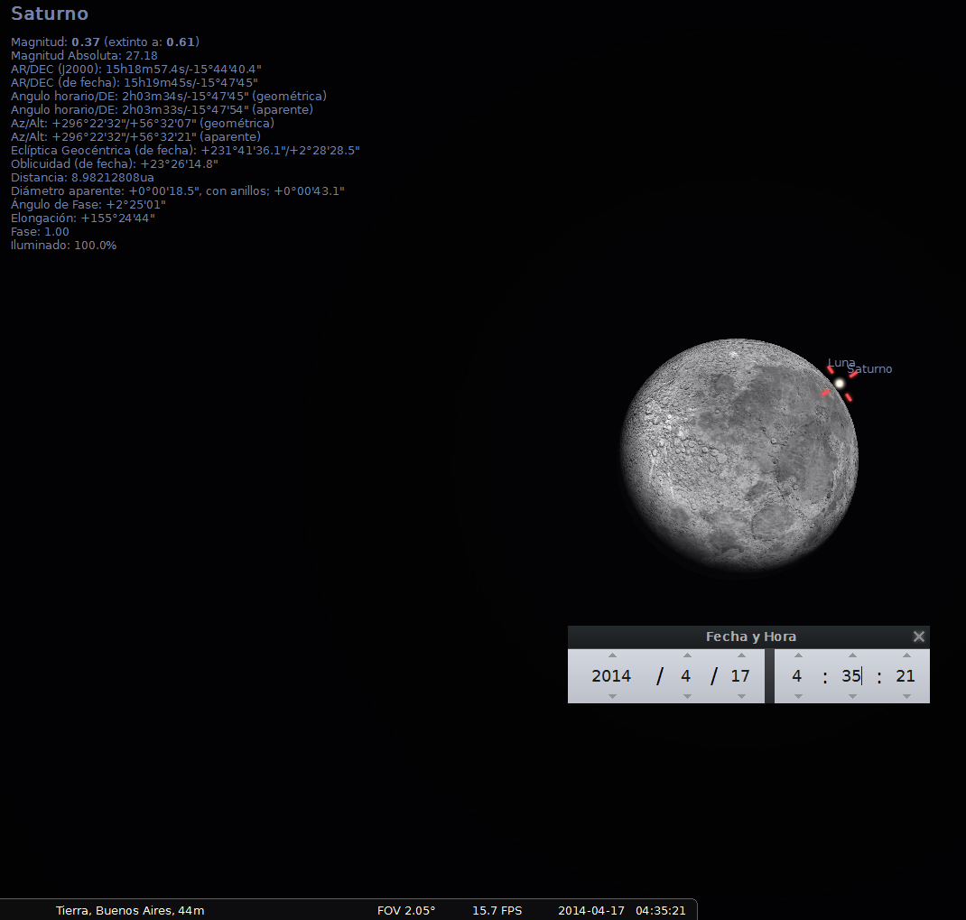Decrease the year value below 2014
The image size is (966, 920).
pos(612,696)
